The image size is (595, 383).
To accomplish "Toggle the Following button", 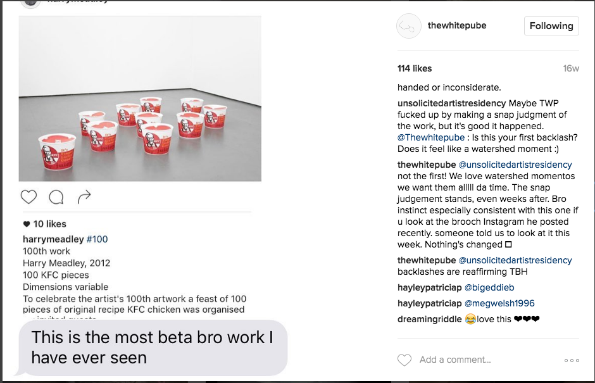I will pyautogui.click(x=551, y=26).
